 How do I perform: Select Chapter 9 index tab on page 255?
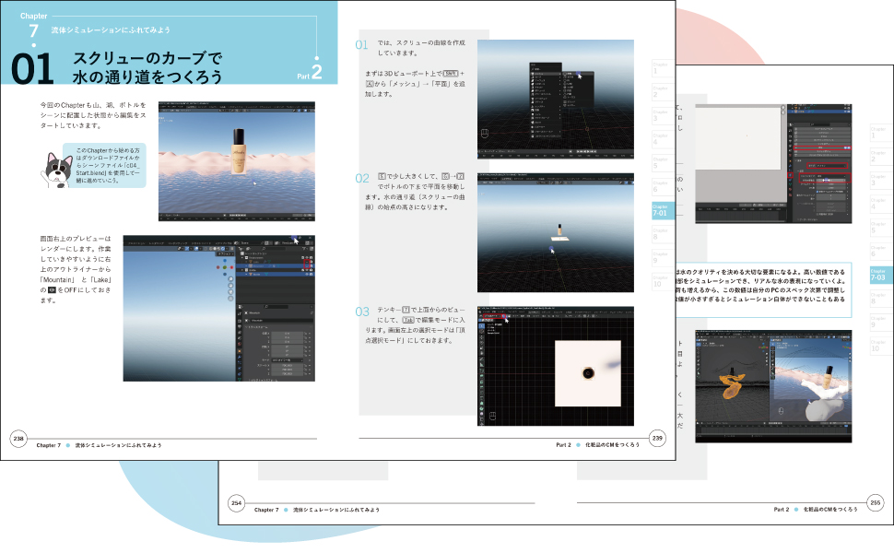click(x=880, y=323)
